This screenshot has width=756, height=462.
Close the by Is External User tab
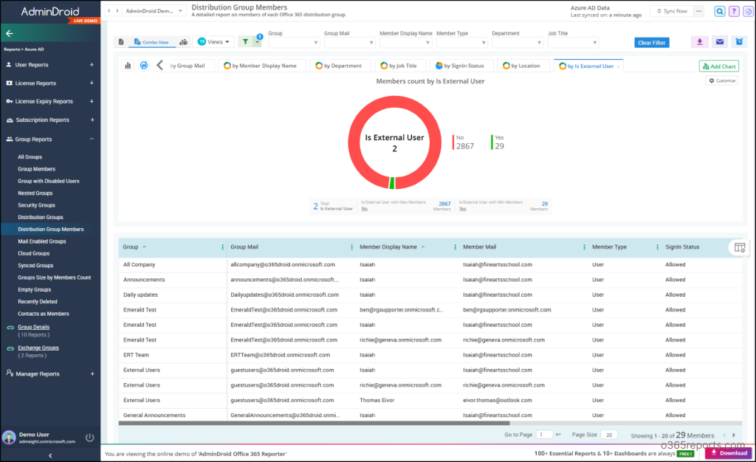click(618, 66)
